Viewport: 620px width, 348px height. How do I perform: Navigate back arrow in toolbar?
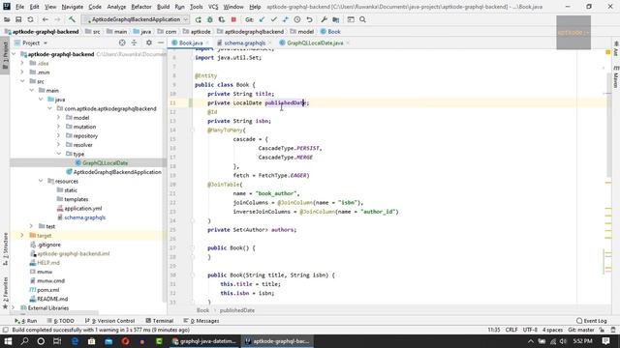point(46,19)
